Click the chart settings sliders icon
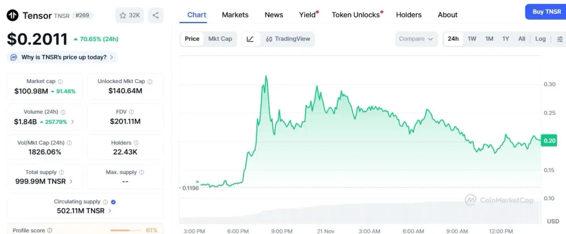The width and height of the screenshot is (566, 234). click(560, 39)
